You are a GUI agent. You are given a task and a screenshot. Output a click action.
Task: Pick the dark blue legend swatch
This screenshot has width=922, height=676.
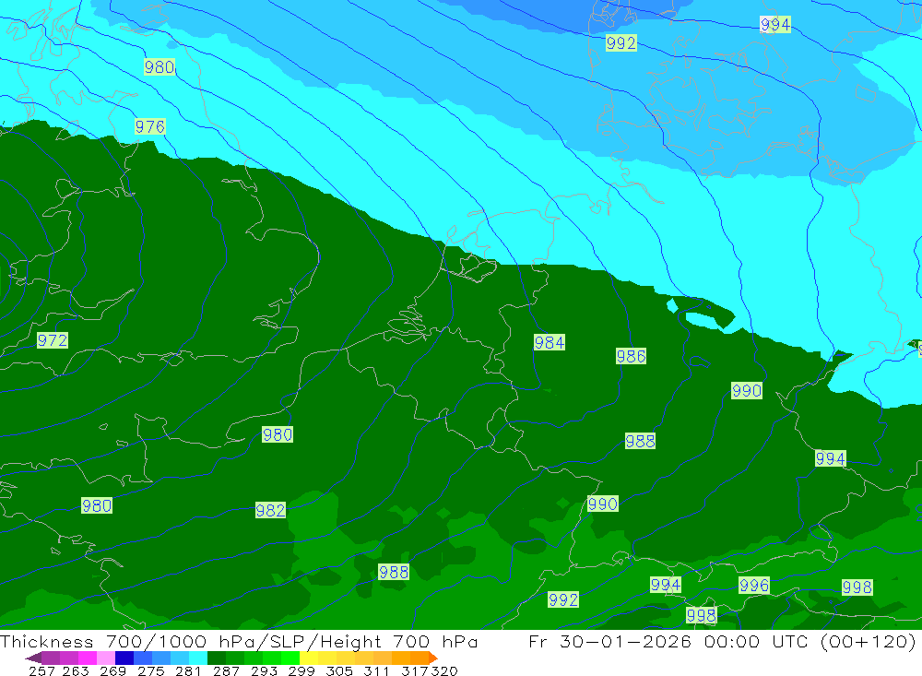point(124,658)
